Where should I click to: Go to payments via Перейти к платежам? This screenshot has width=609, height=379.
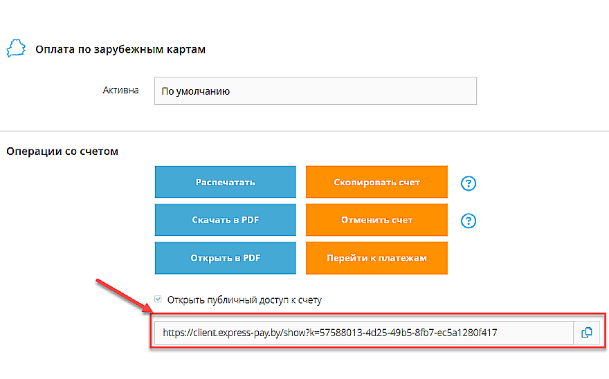point(376,258)
